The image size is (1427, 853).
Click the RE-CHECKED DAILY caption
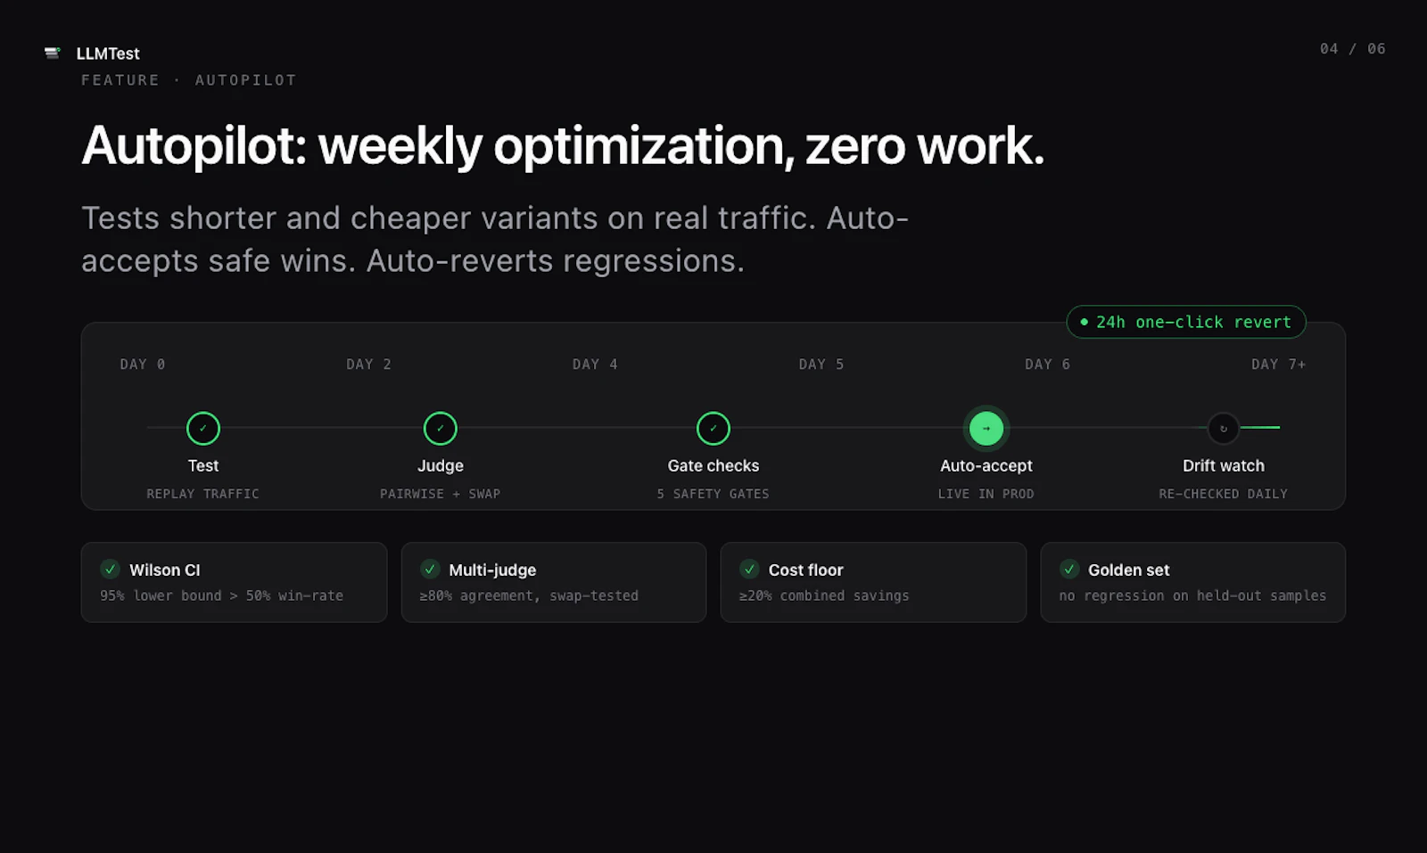1224,494
